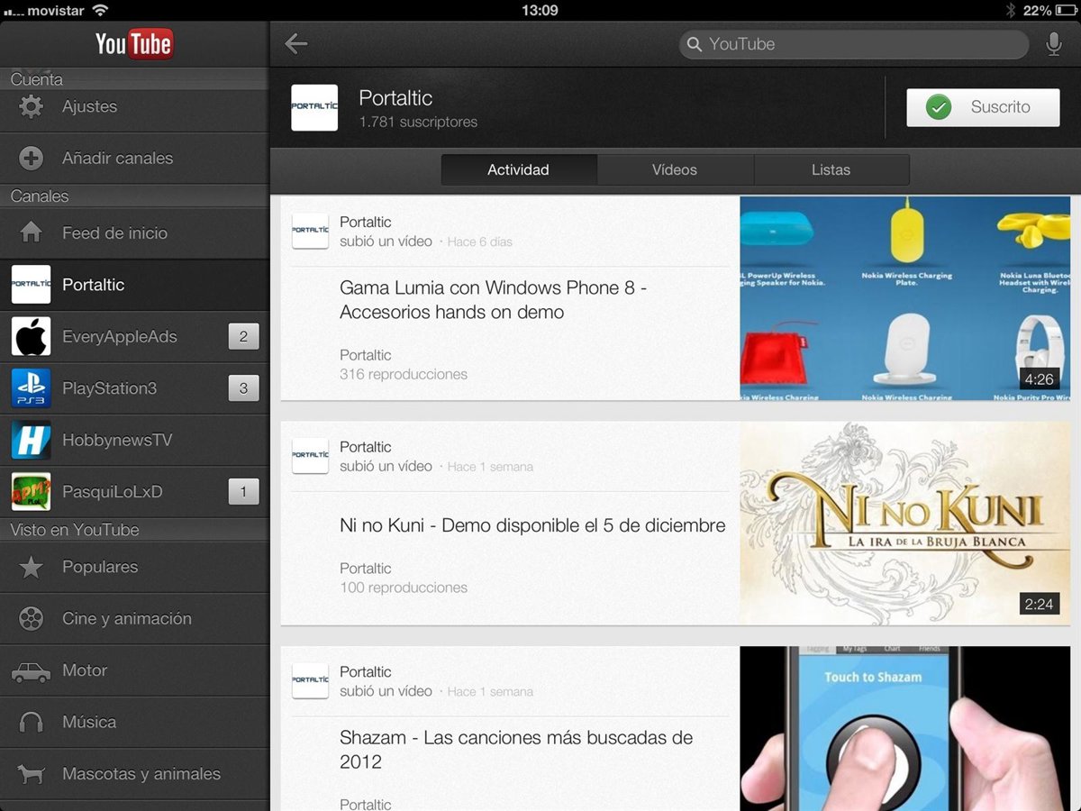Toggle the Suscrito subscription button
The image size is (1081, 811).
(x=983, y=107)
